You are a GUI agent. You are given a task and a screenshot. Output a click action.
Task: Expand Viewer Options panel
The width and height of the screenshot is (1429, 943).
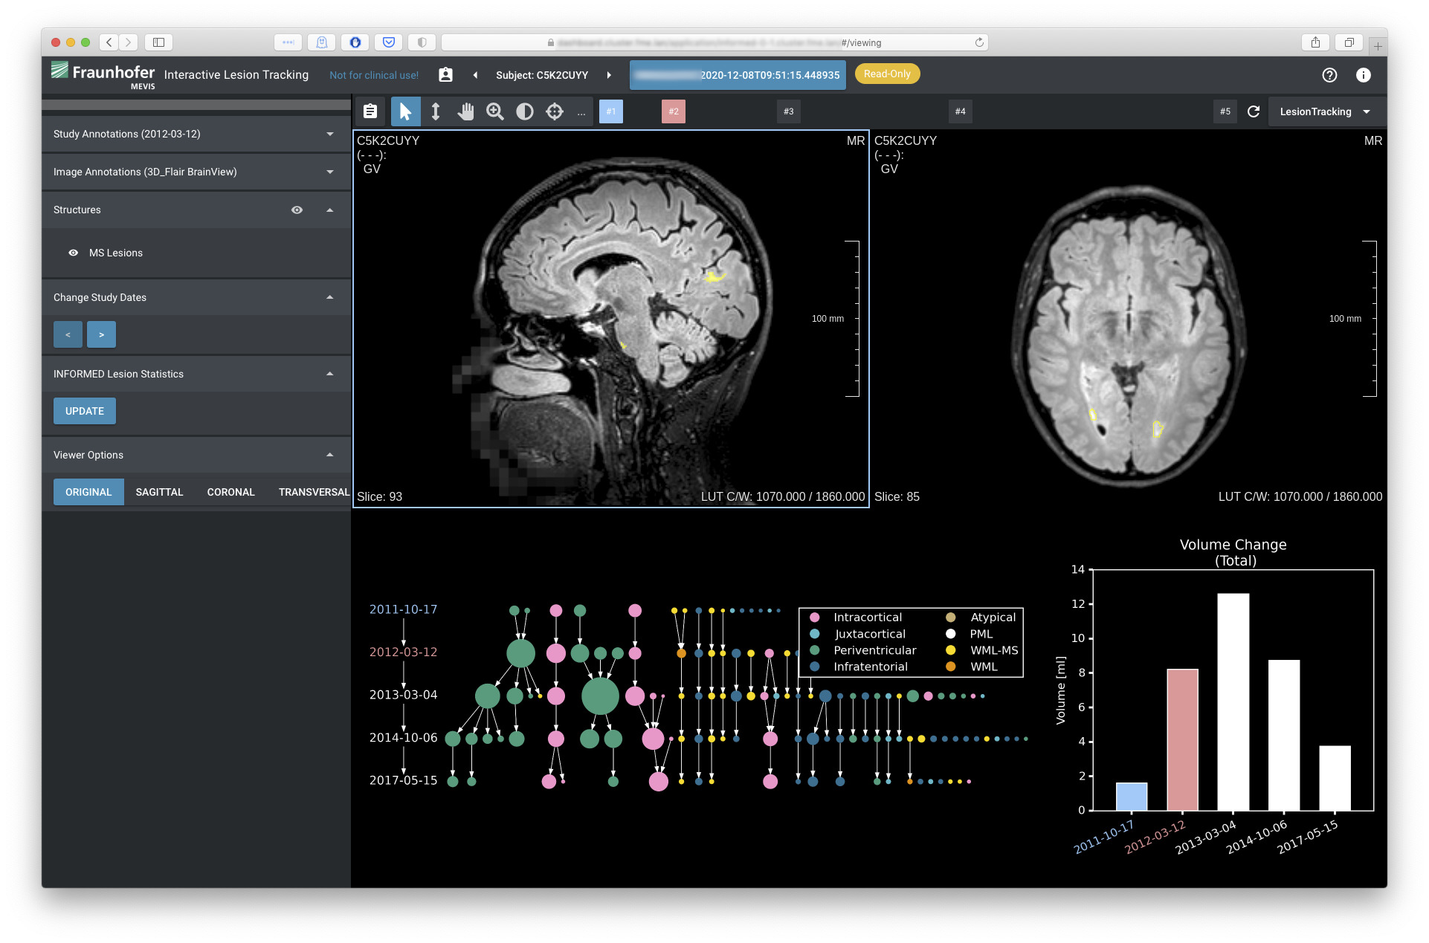click(332, 455)
